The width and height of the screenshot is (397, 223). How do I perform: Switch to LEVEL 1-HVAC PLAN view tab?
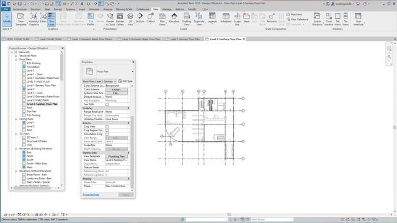pyautogui.click(x=18, y=39)
